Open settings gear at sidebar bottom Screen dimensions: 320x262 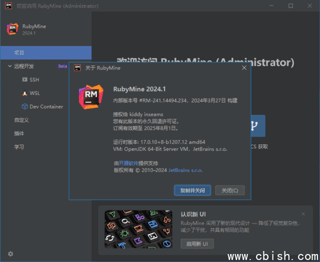point(10,253)
